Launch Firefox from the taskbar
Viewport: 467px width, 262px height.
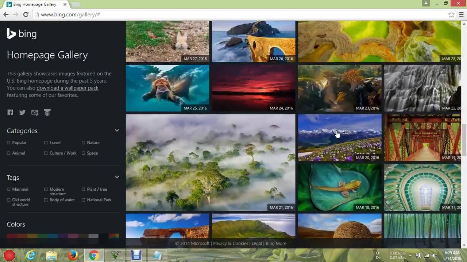73,255
